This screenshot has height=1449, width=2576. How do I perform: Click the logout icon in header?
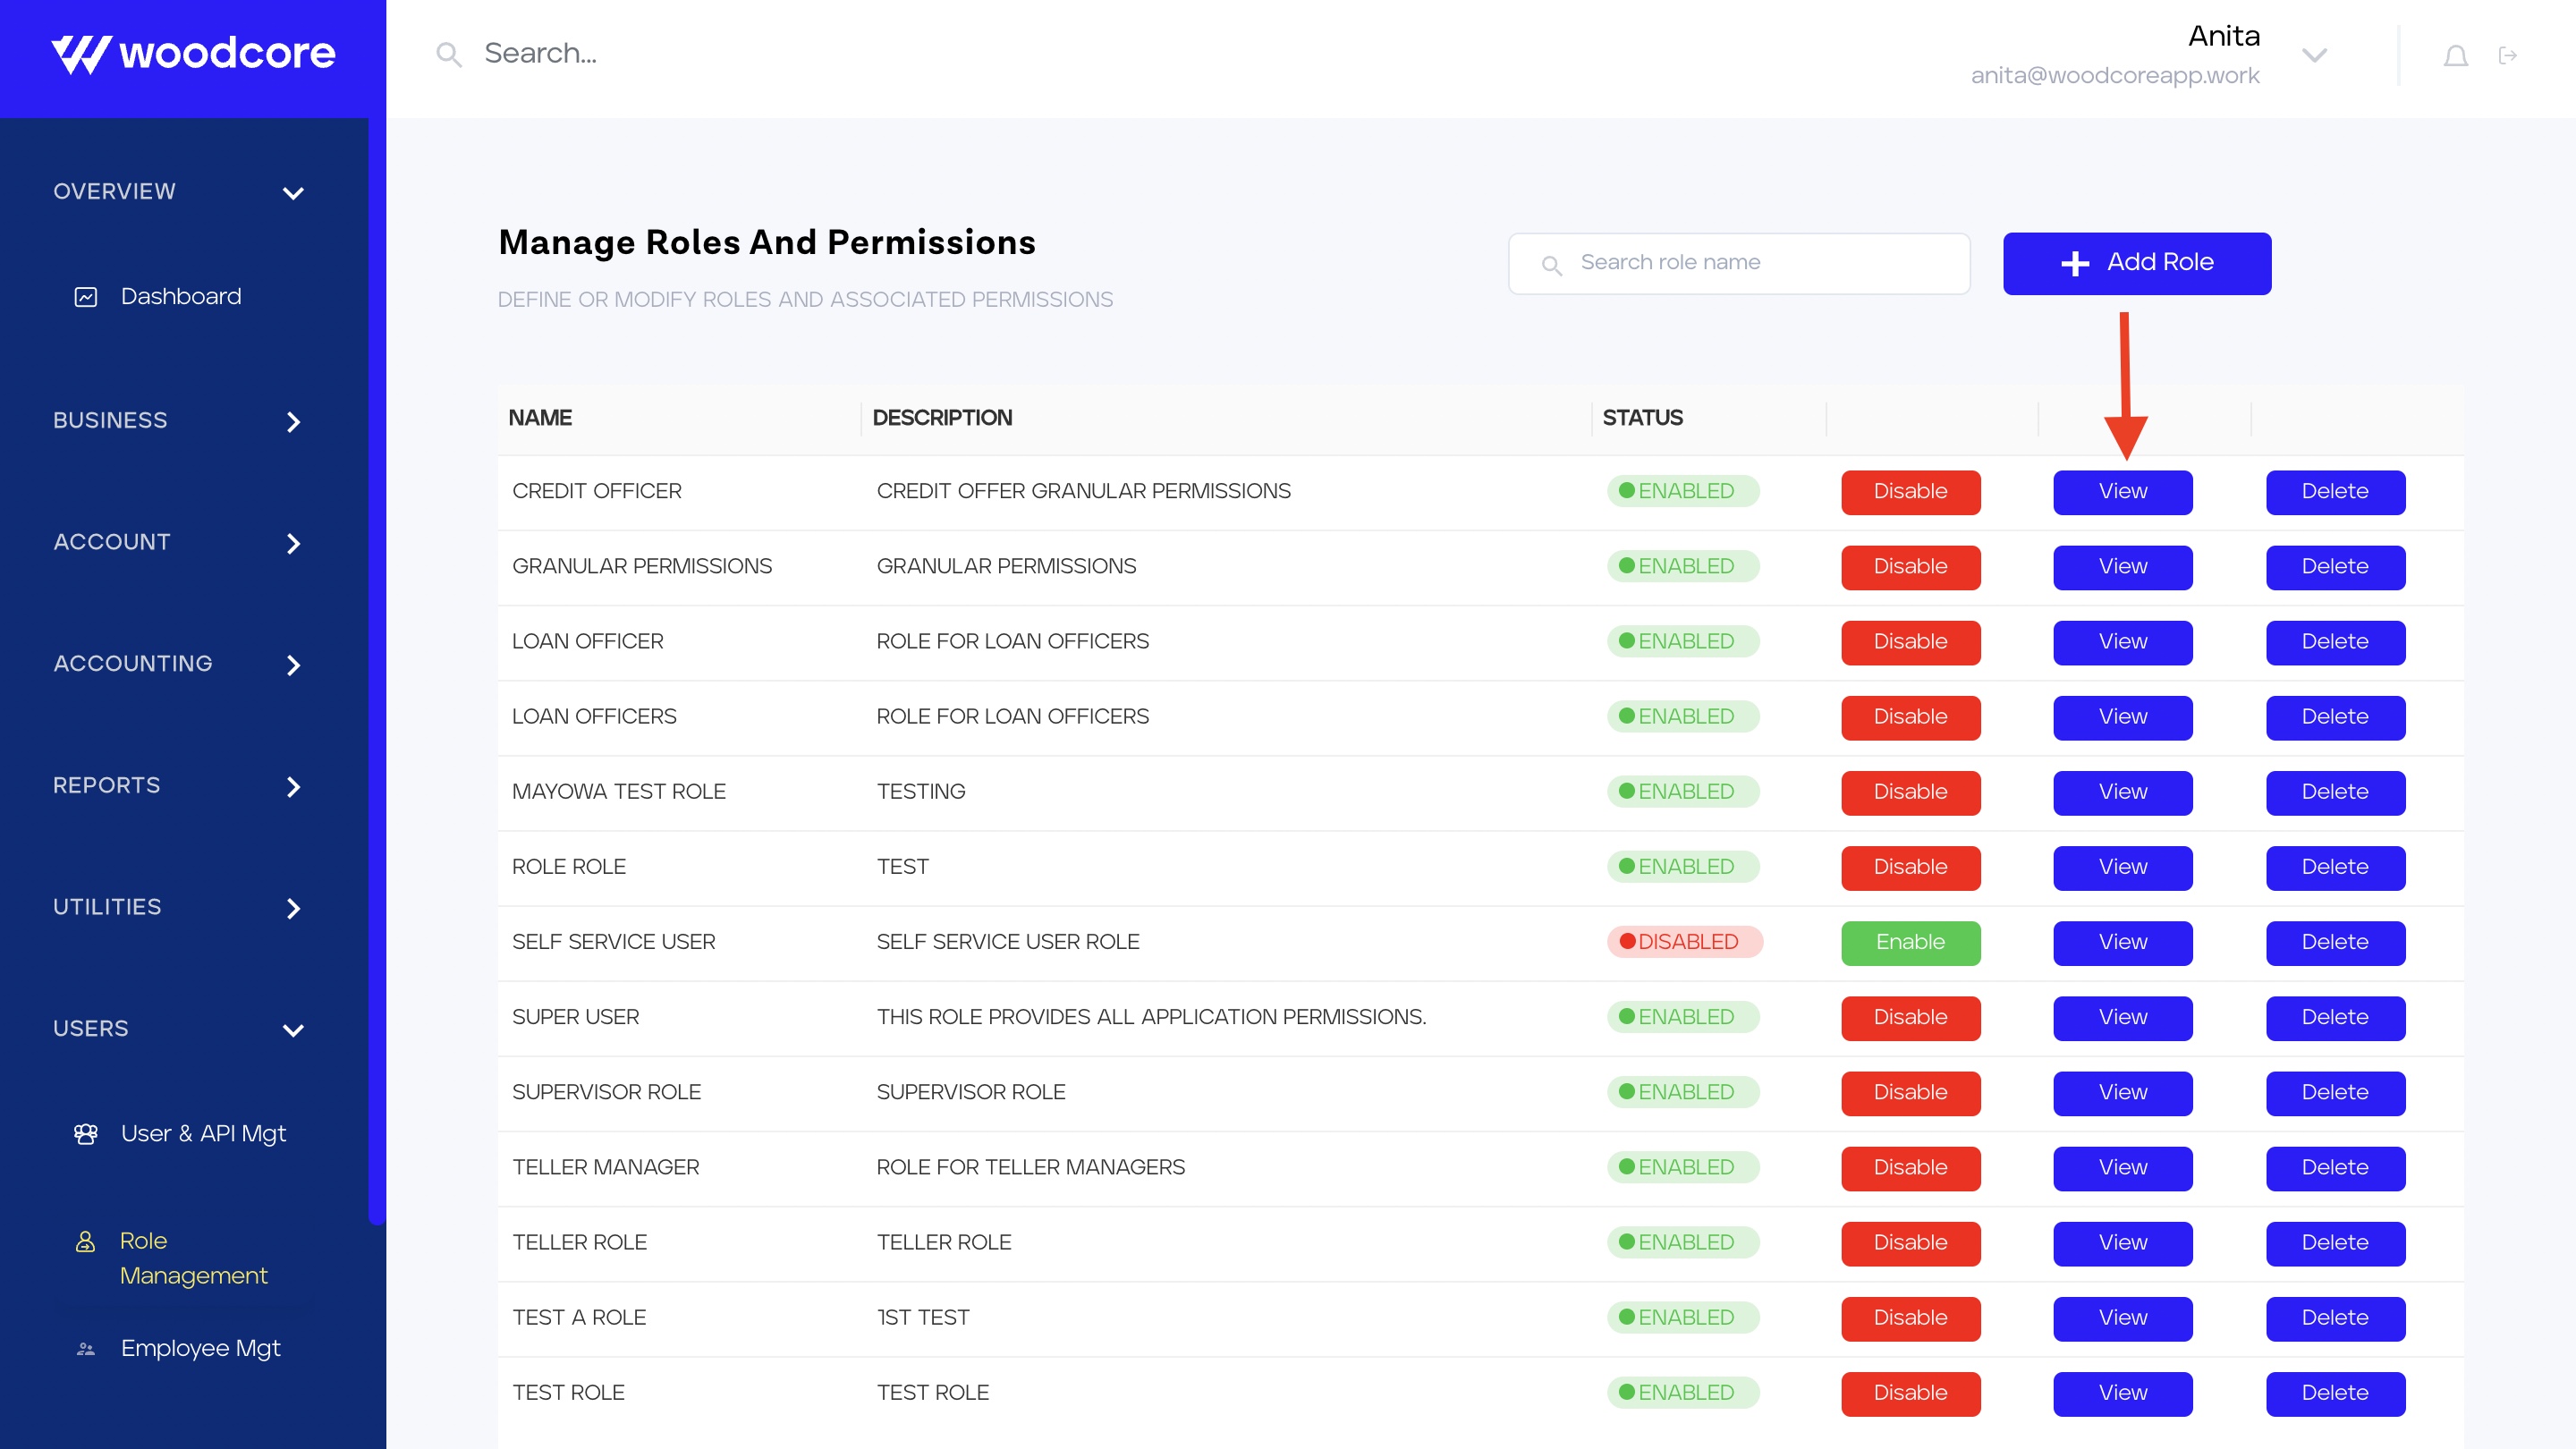2507,56
